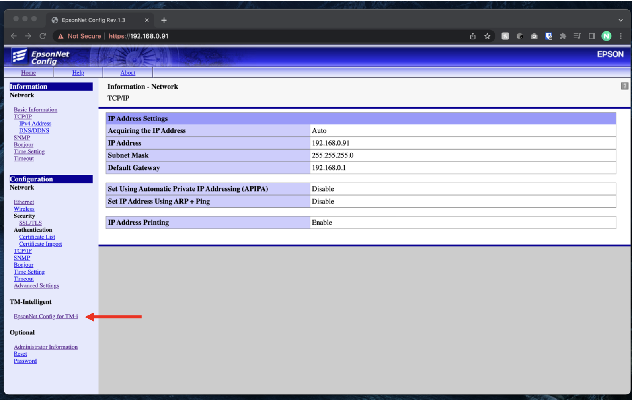Open the Chrome three-dot menu
632x400 pixels.
(x=621, y=36)
